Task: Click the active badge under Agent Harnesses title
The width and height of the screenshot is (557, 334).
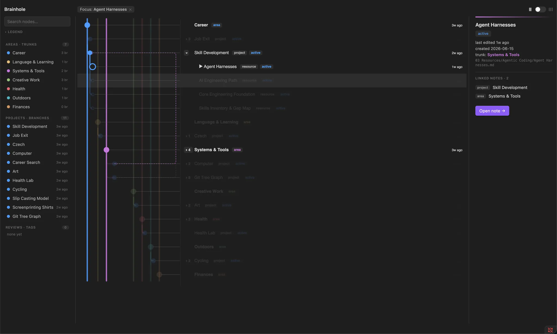Action: tap(483, 34)
